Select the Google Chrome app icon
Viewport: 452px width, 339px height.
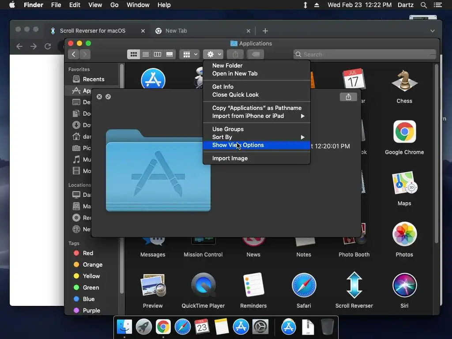pyautogui.click(x=404, y=132)
